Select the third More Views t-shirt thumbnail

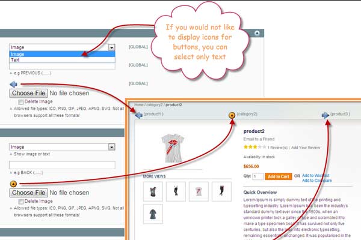(199, 191)
